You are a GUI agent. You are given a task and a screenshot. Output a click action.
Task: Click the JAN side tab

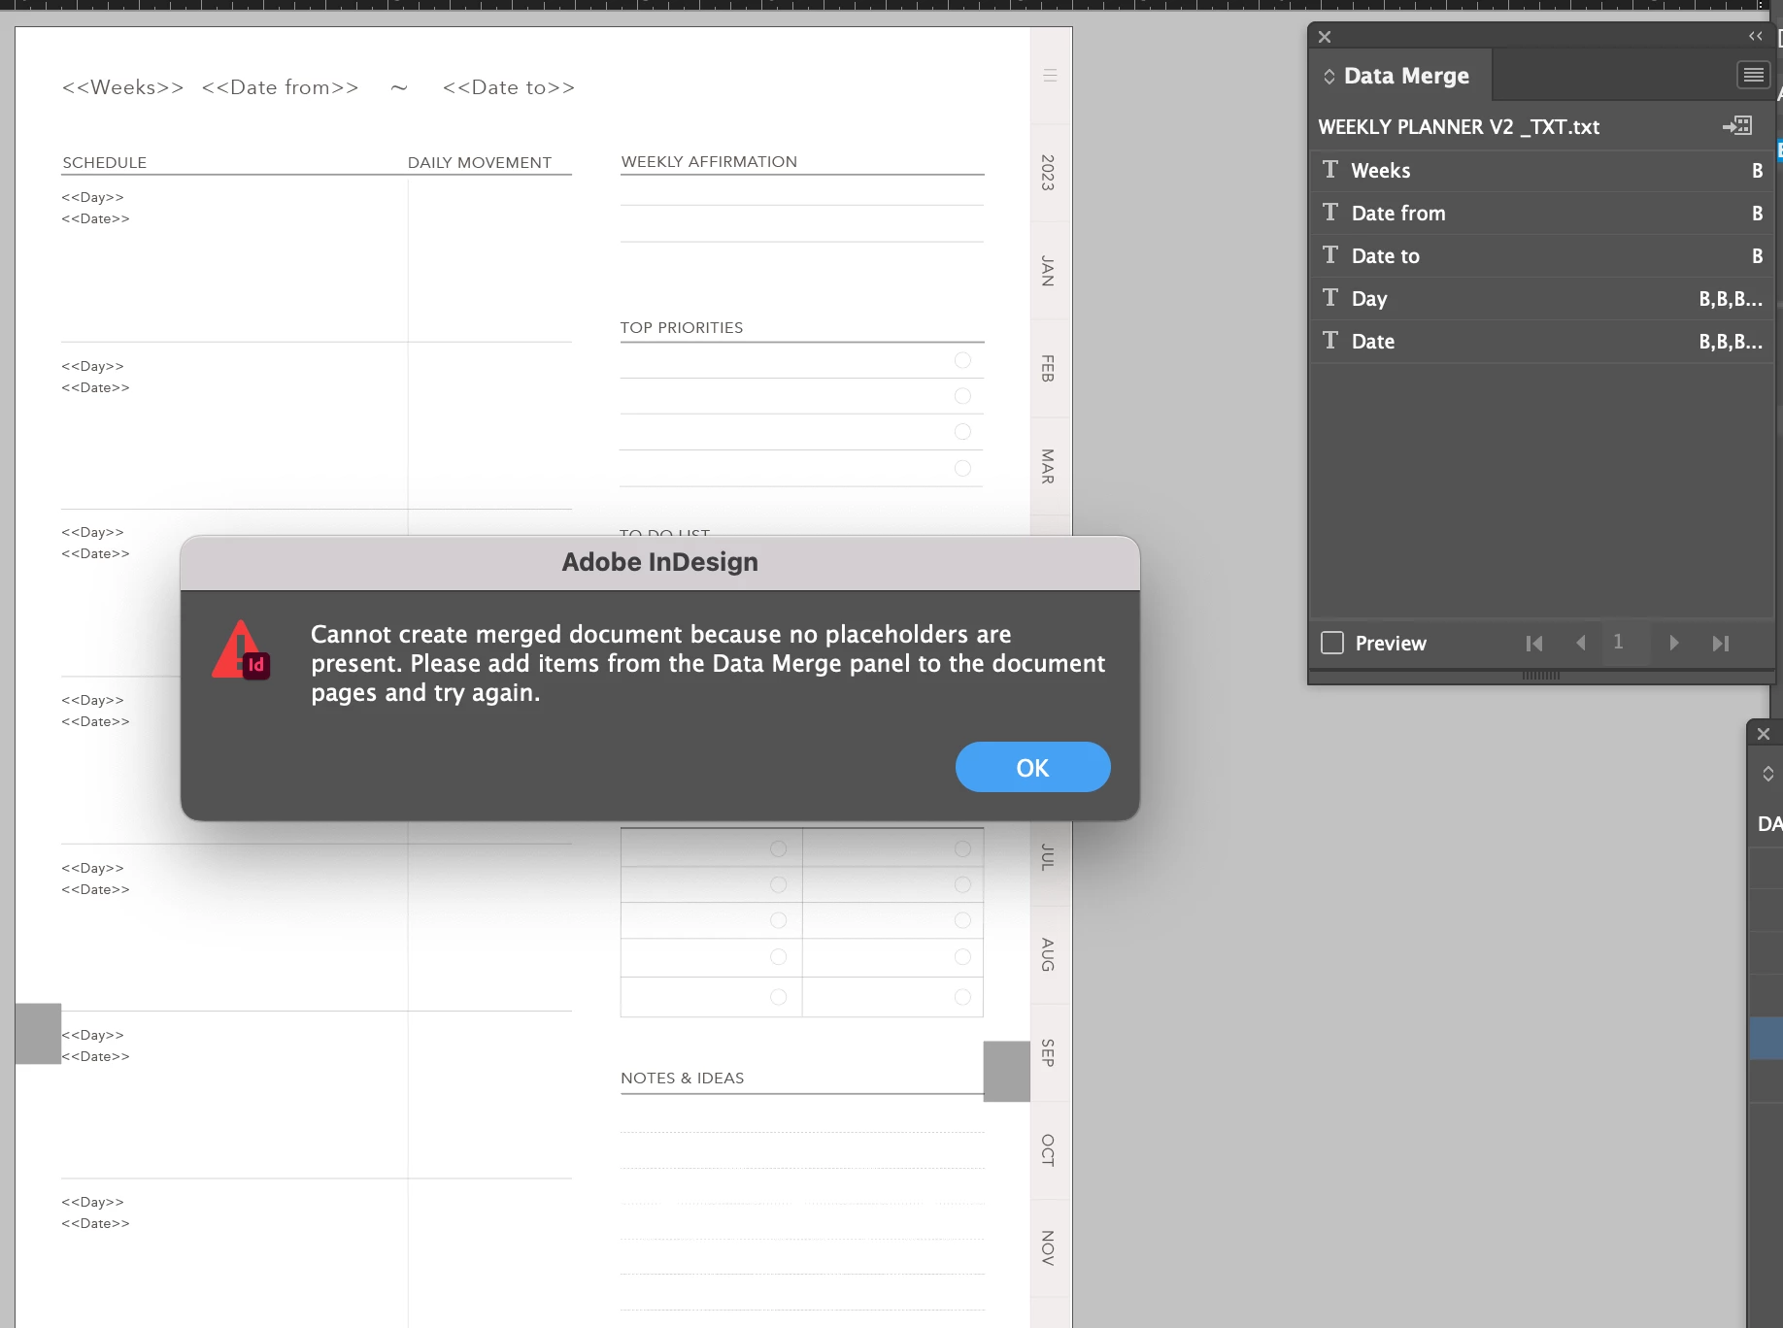[1048, 271]
